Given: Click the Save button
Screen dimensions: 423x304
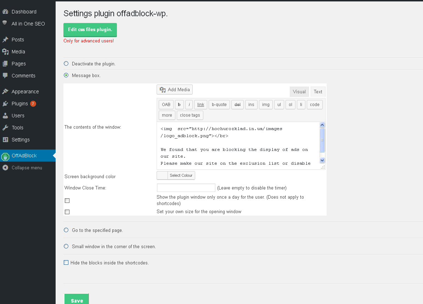Looking at the screenshot, I should pos(77,299).
